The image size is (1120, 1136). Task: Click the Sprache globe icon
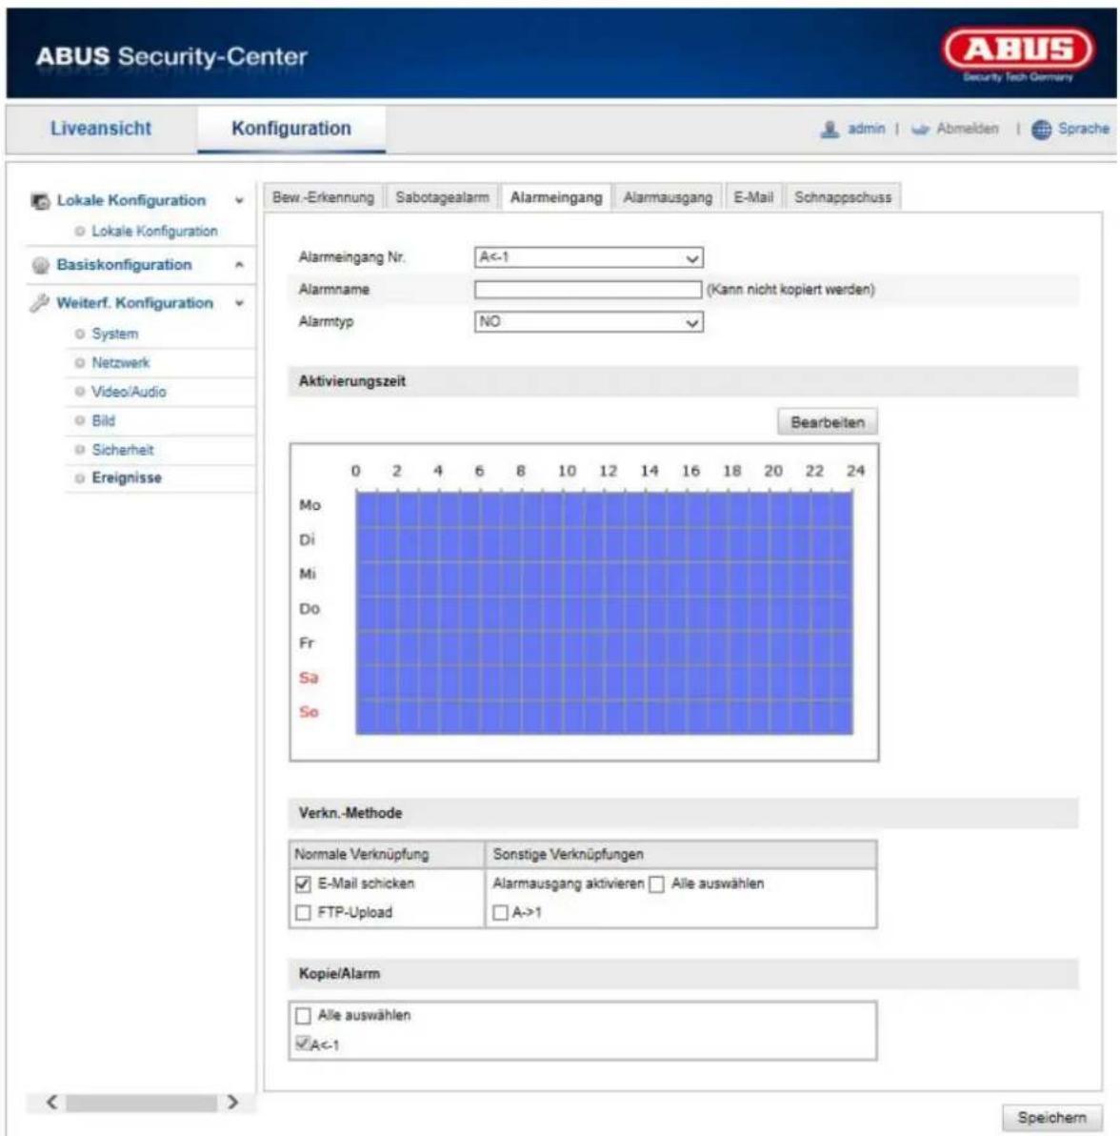click(x=1041, y=129)
